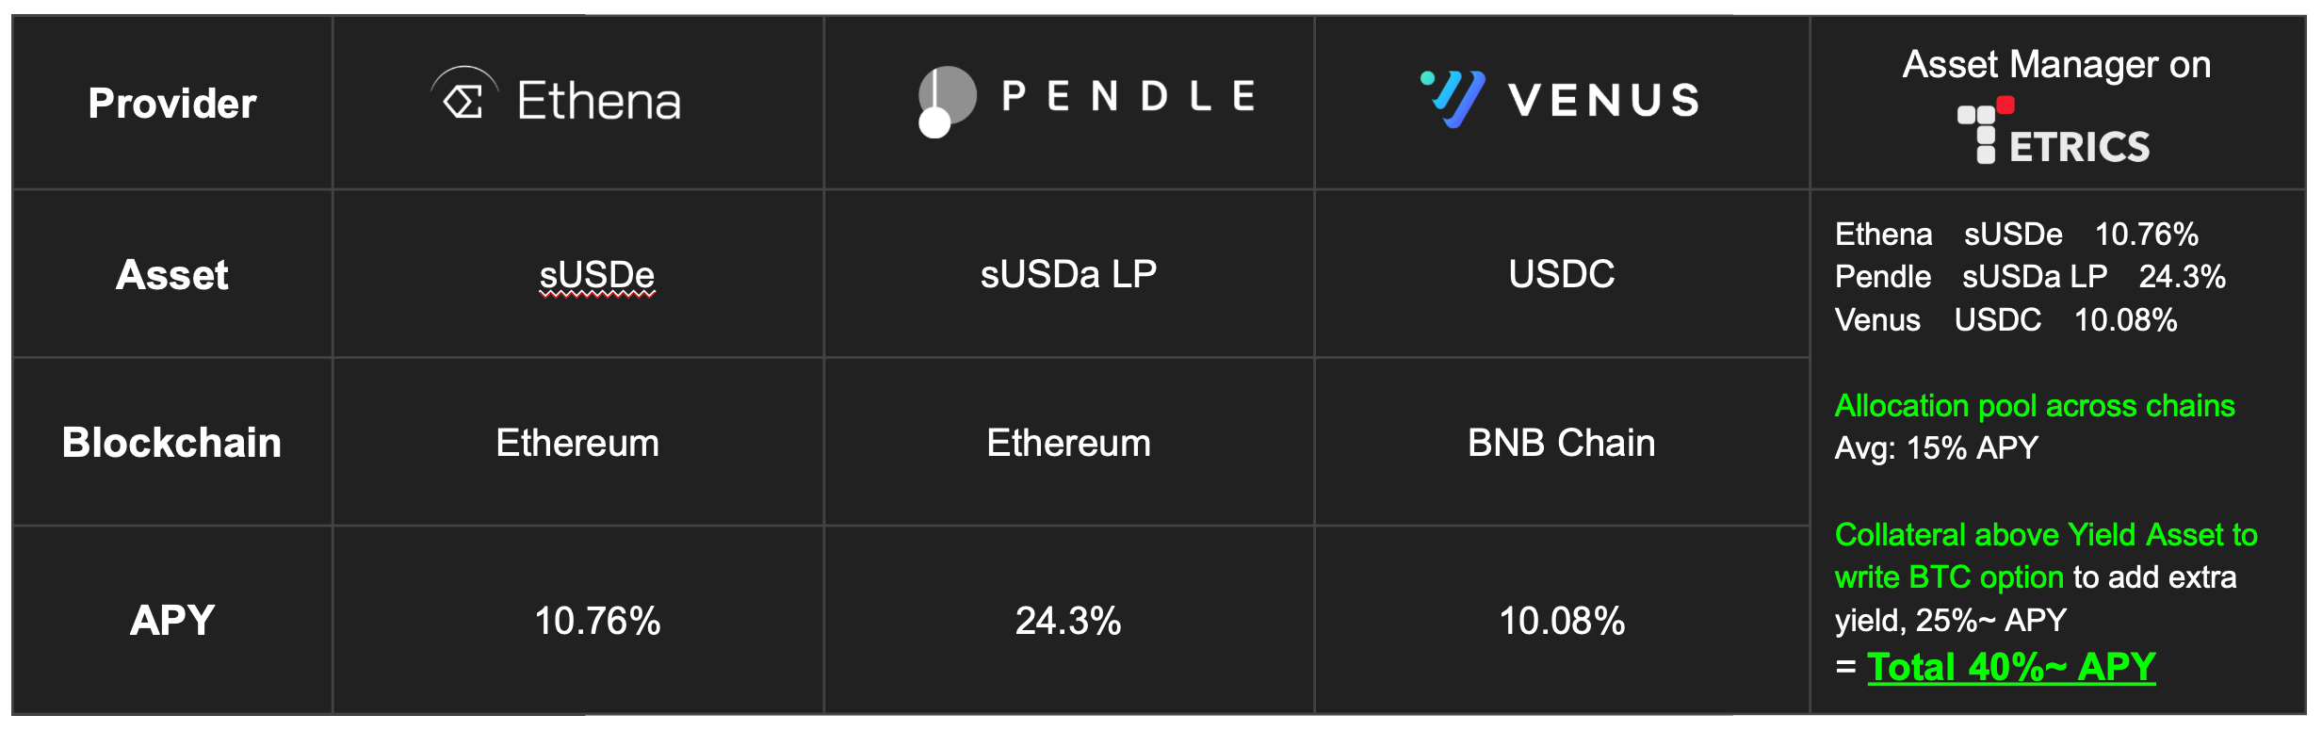Click the sUSDa LP asset cell
Image resolution: width=2322 pixels, height=730 pixels.
(1068, 274)
